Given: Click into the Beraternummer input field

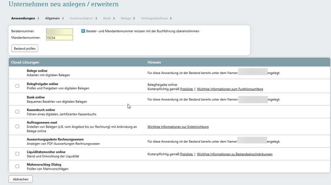Looking at the screenshot, I should point(59,31).
